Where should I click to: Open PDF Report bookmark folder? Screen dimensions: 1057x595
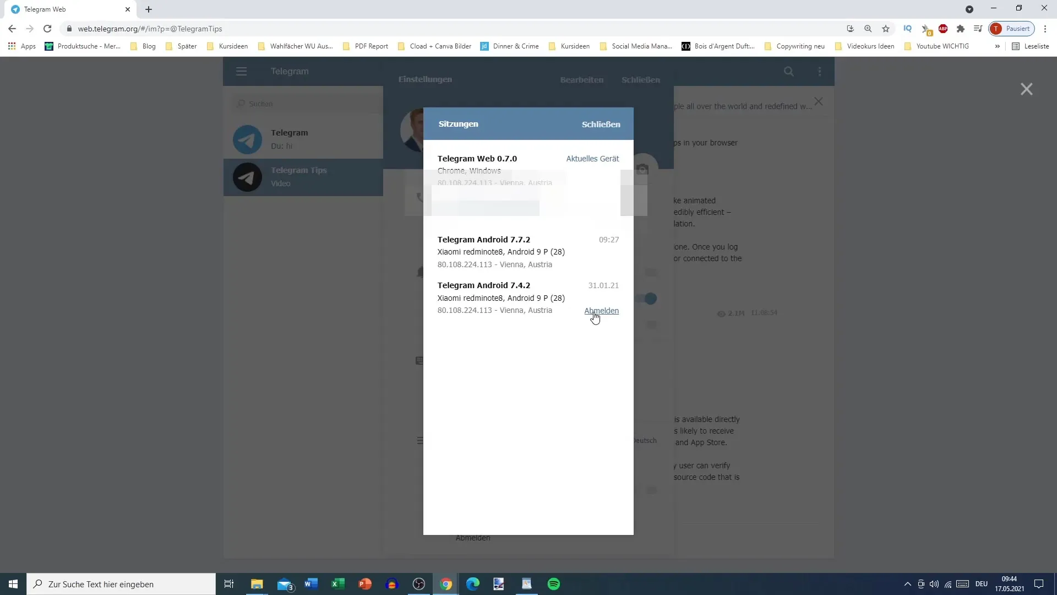pyautogui.click(x=366, y=46)
